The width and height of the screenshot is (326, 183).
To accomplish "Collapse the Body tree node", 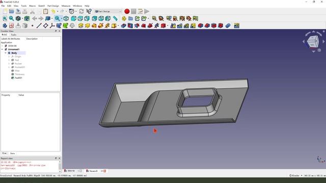I will coord(6,53).
